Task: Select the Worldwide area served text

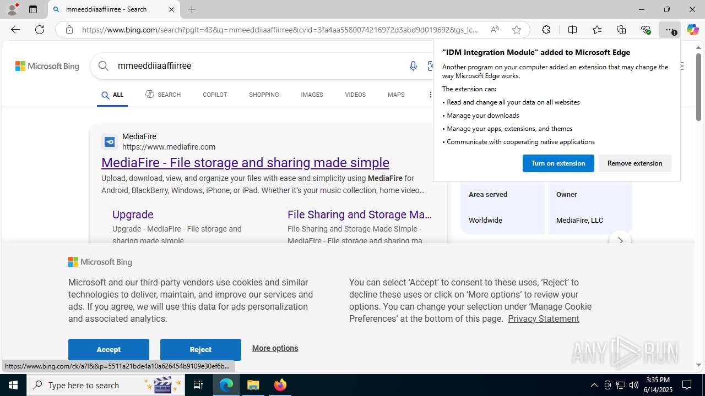Action: click(485, 221)
